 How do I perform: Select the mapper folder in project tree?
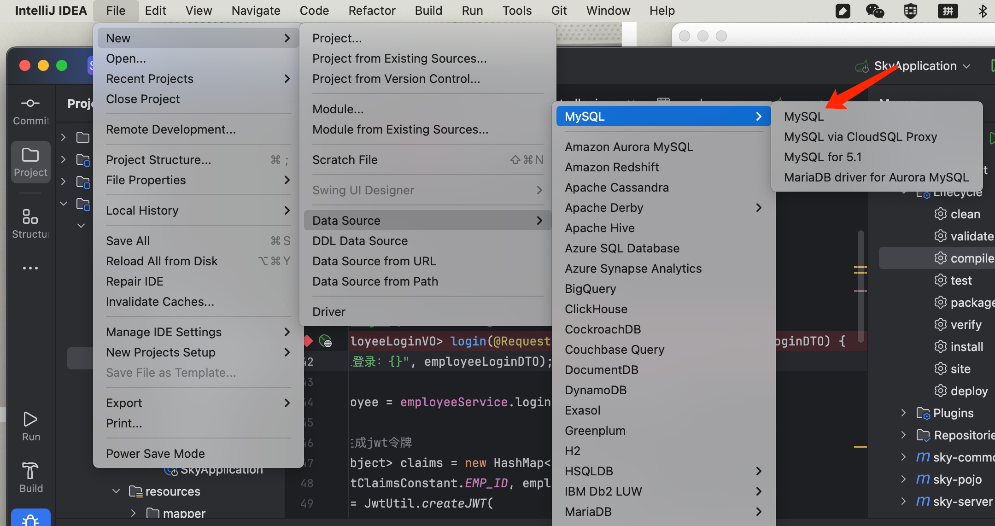[183, 513]
